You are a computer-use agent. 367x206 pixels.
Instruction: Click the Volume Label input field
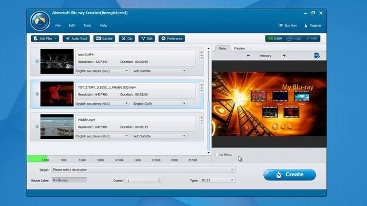[x=69, y=180]
